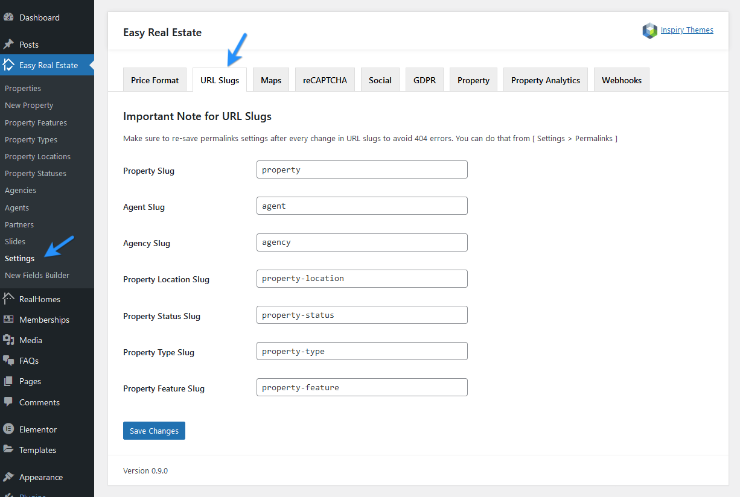Screen dimensions: 740x497
Task: Open New Property in the sidebar
Action: [29, 105]
